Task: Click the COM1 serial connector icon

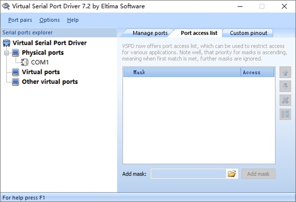Action: tap(25, 62)
